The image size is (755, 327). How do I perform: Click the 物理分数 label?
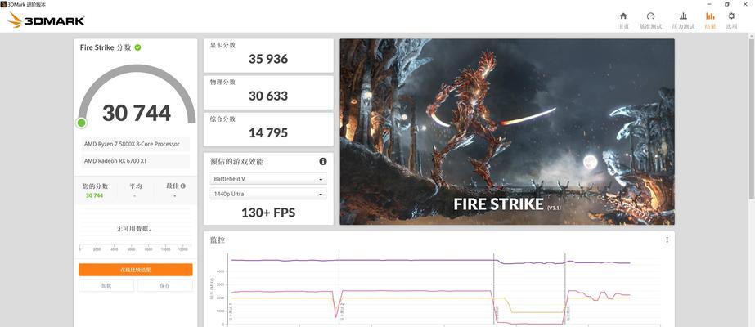223,83
